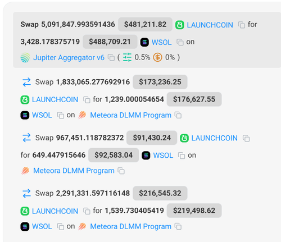Copy WSOL address in the top summary swap

180,42
